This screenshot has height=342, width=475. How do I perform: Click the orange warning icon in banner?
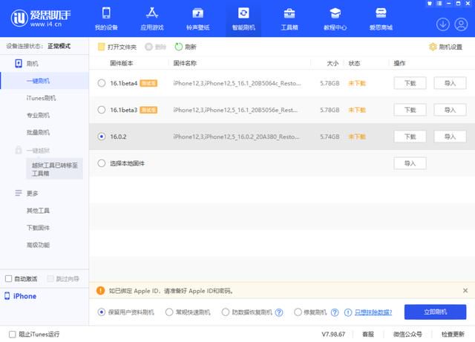101,291
